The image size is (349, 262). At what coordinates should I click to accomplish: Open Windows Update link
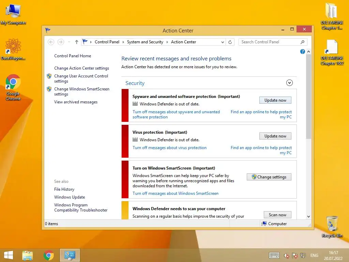(70, 197)
